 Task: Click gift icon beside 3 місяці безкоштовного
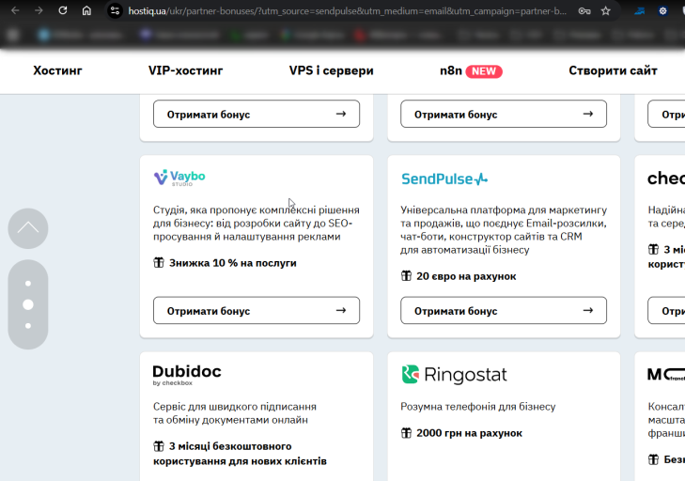(x=159, y=446)
